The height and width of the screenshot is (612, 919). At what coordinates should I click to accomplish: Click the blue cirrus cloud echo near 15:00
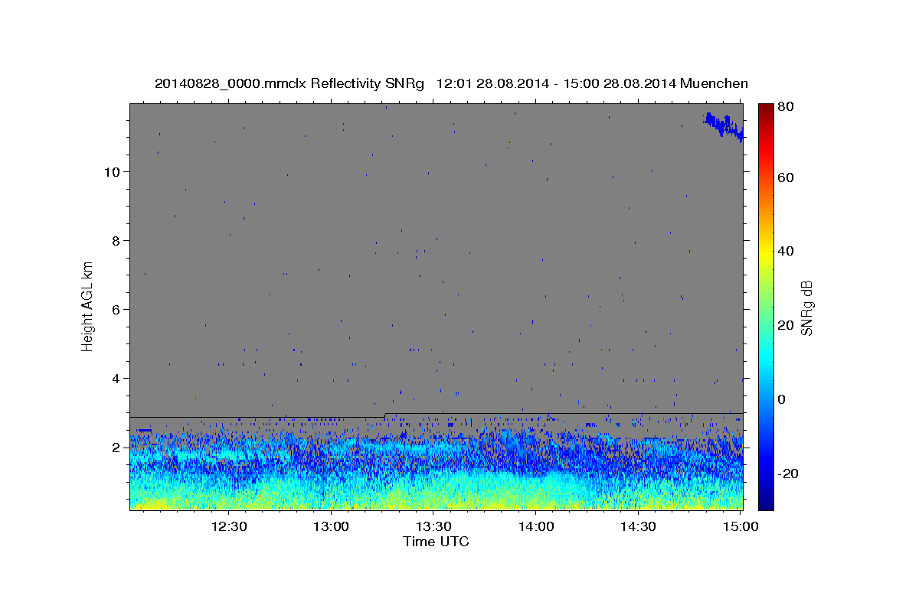(x=724, y=126)
